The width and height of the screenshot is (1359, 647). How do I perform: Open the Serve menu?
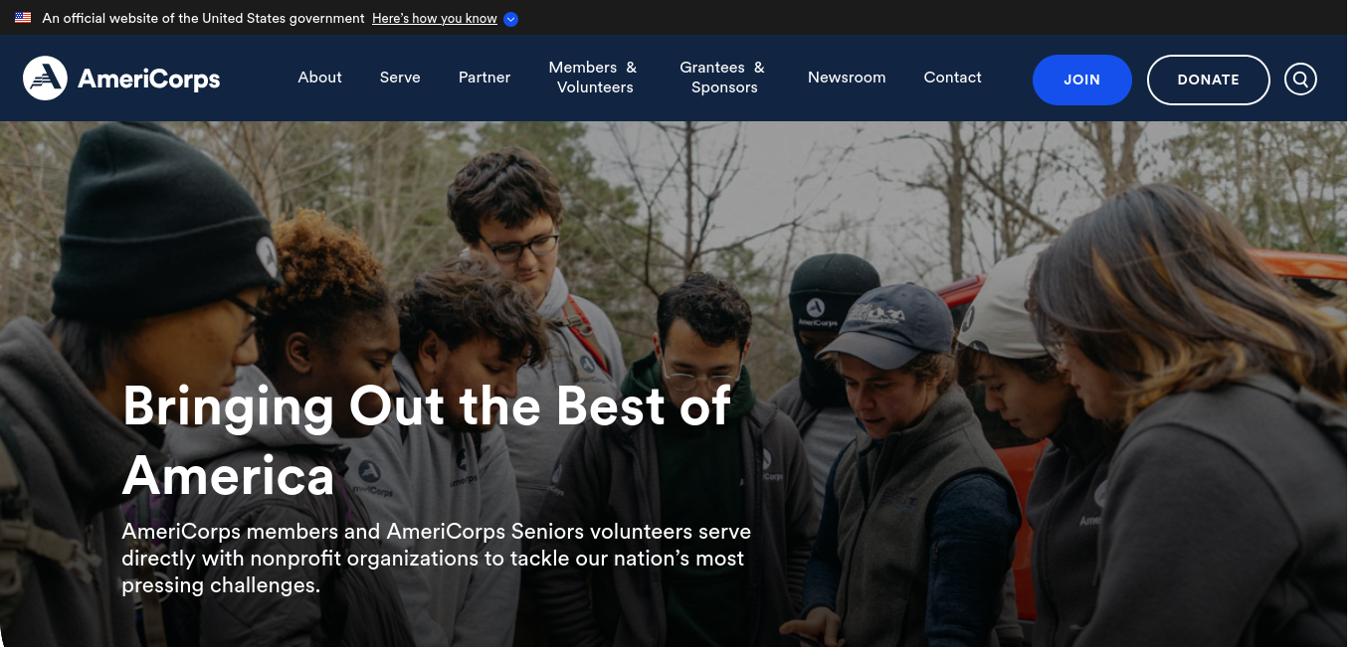pyautogui.click(x=400, y=78)
